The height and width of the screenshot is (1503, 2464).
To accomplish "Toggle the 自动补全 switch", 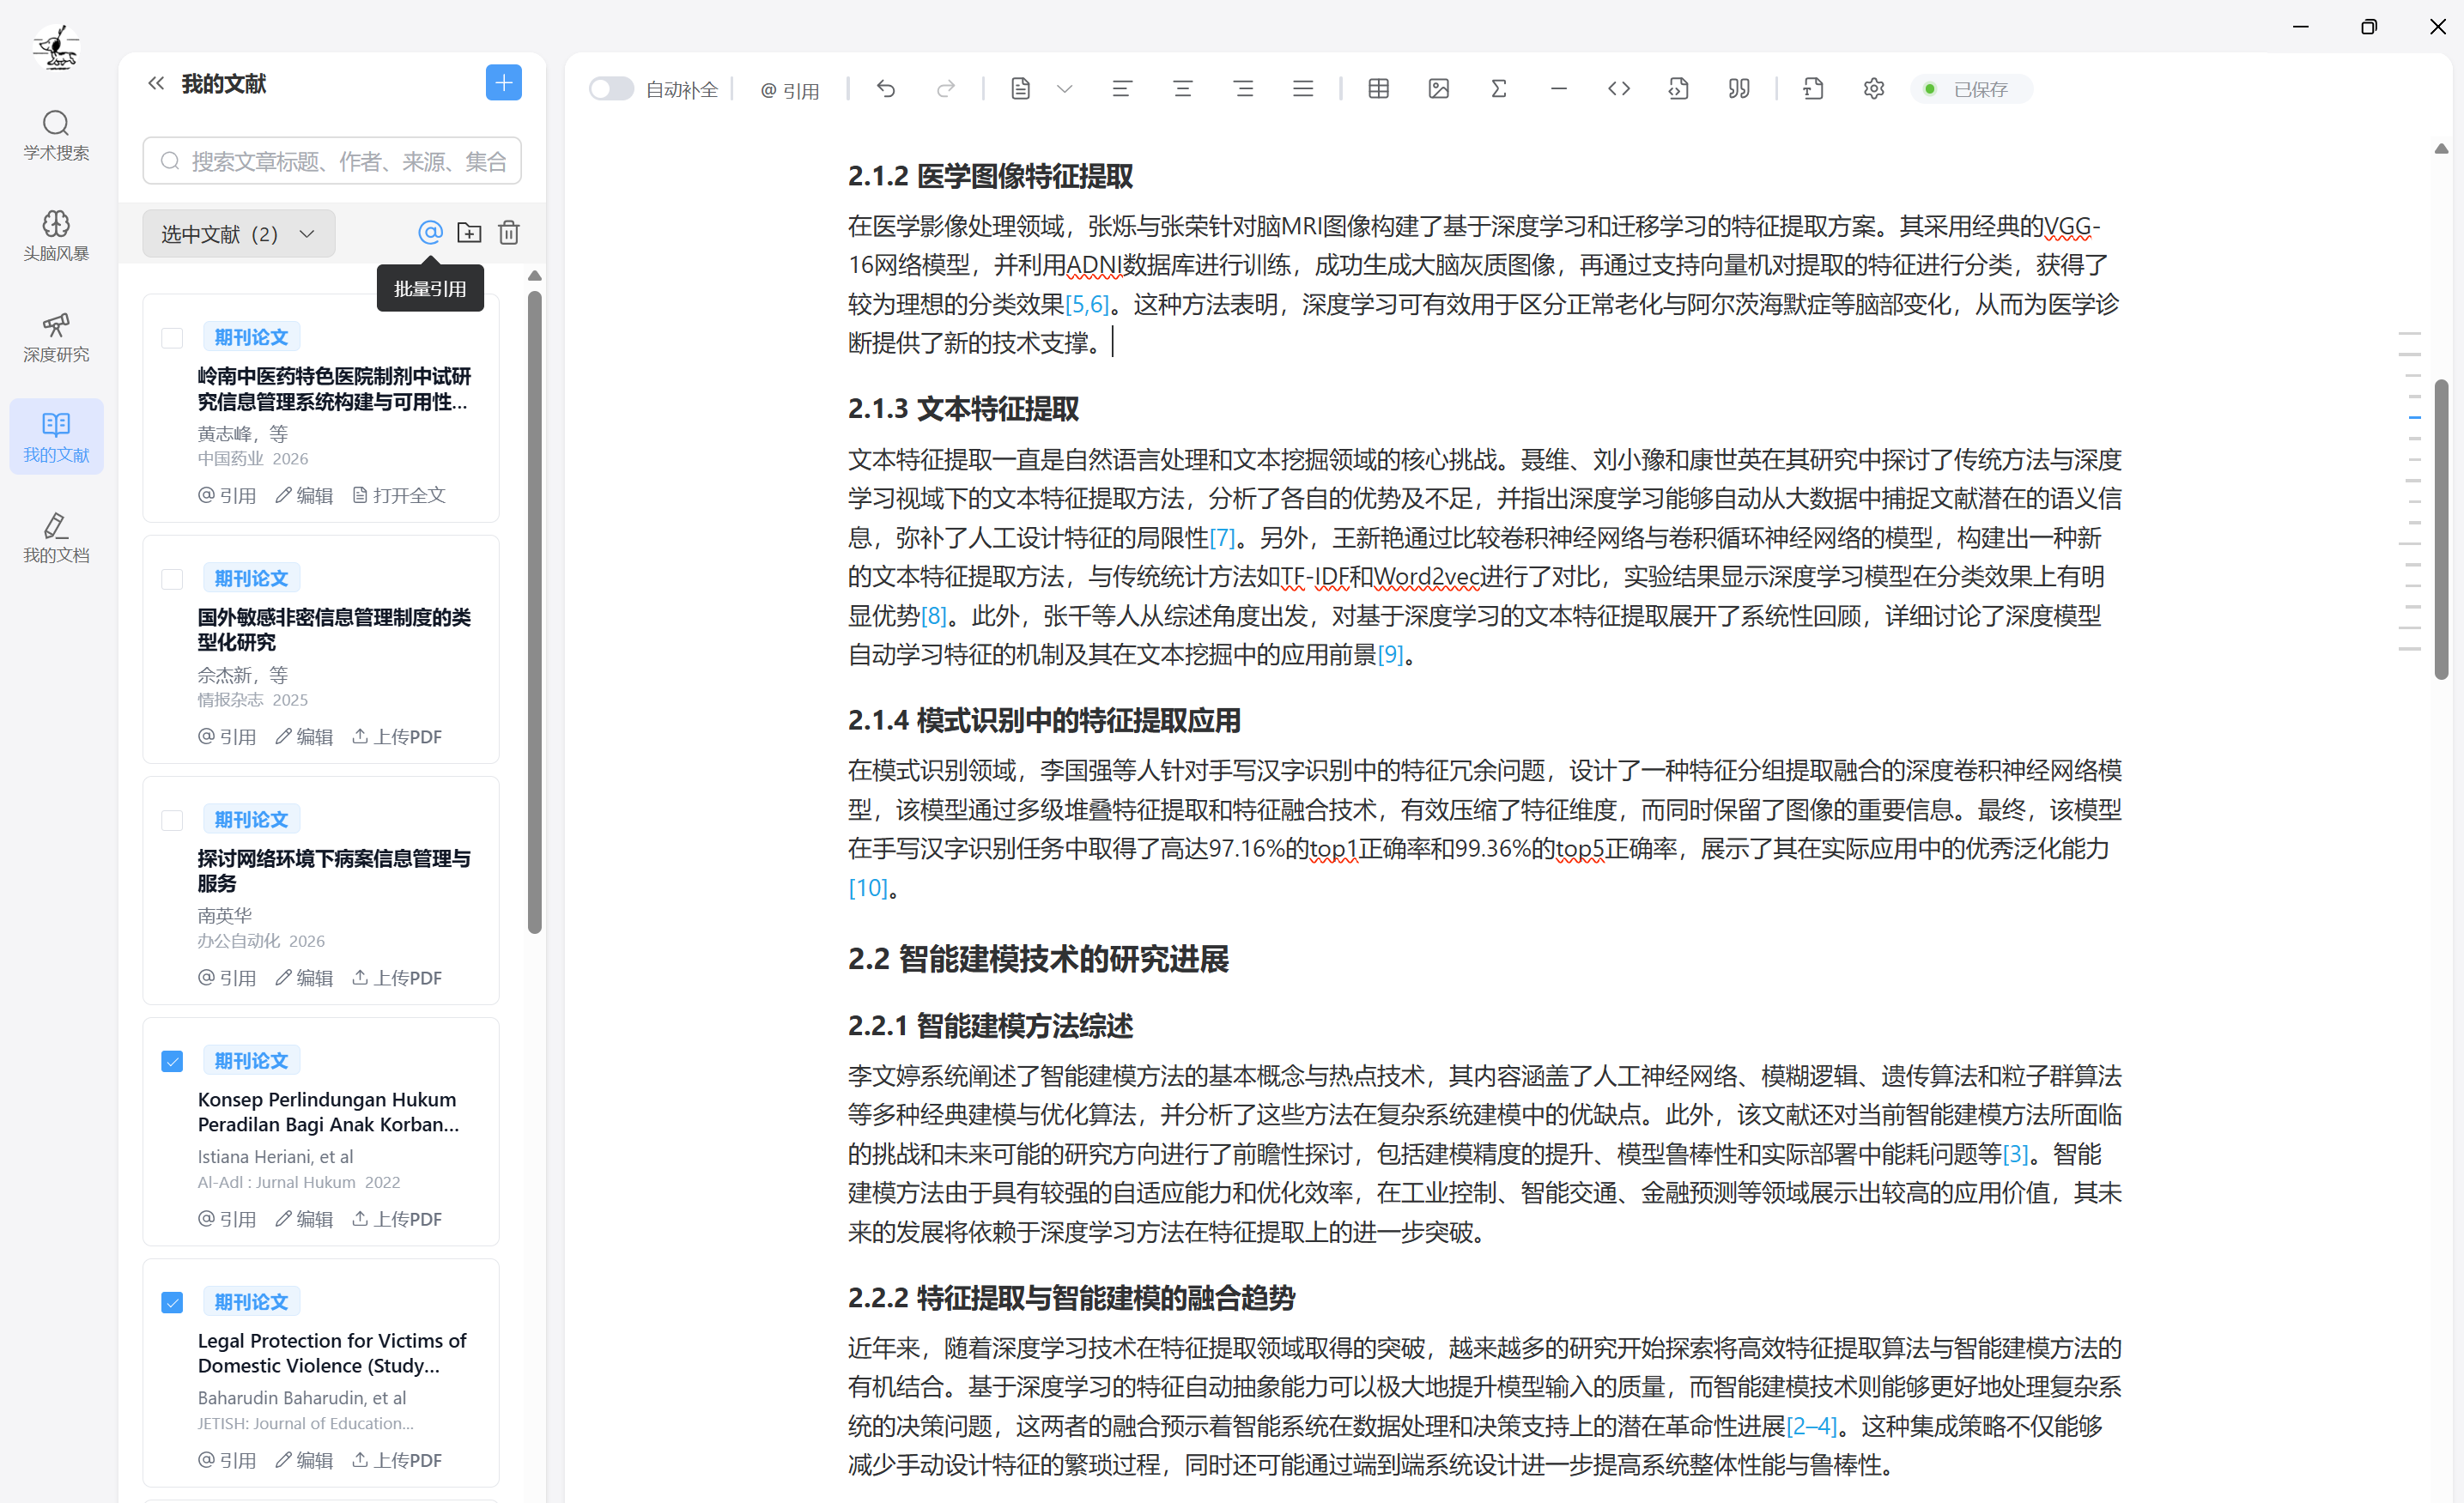I will (611, 89).
